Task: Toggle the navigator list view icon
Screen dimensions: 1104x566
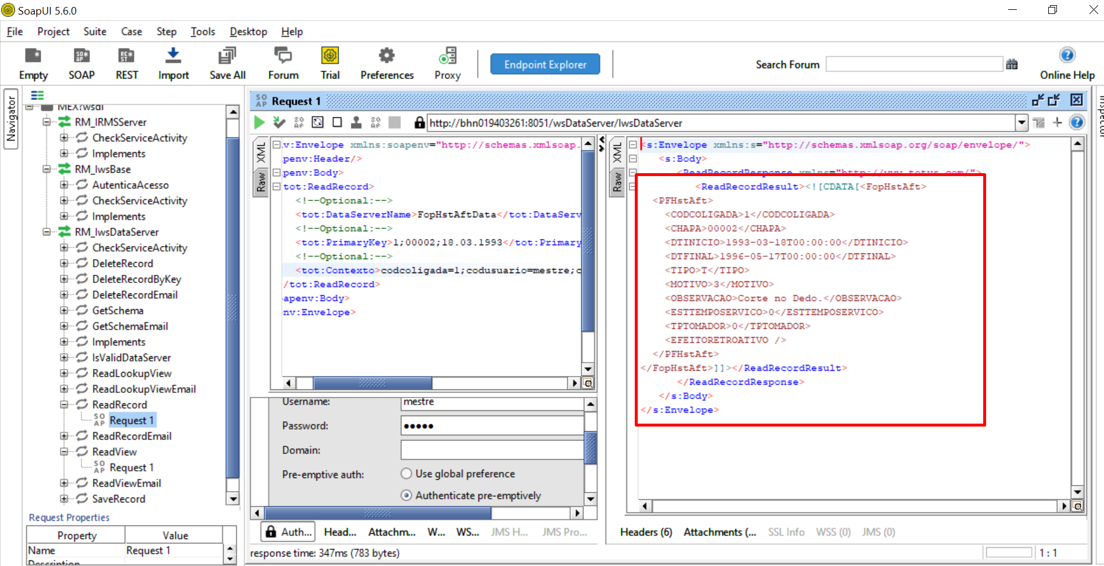Action: point(37,95)
